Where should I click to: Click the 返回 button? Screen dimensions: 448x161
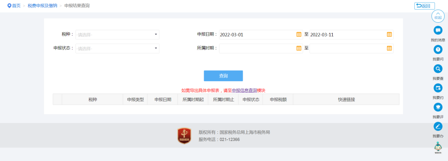[425, 6]
